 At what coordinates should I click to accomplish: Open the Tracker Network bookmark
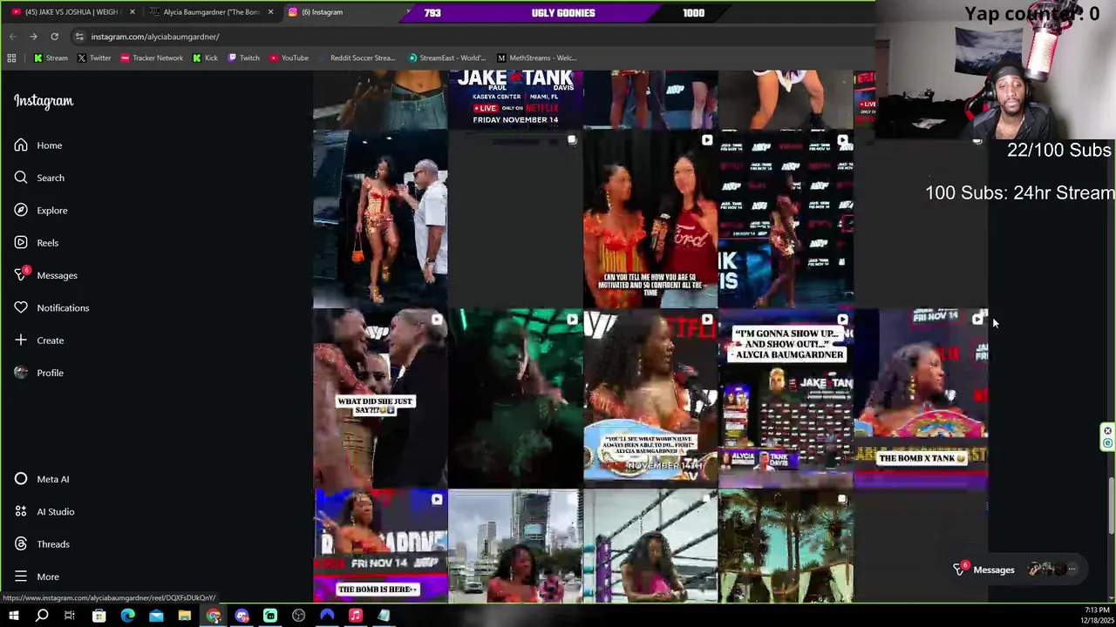[x=152, y=58]
